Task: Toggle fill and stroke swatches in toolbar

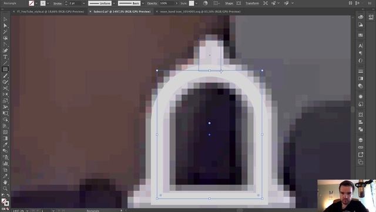Action: pyautogui.click(x=5, y=202)
